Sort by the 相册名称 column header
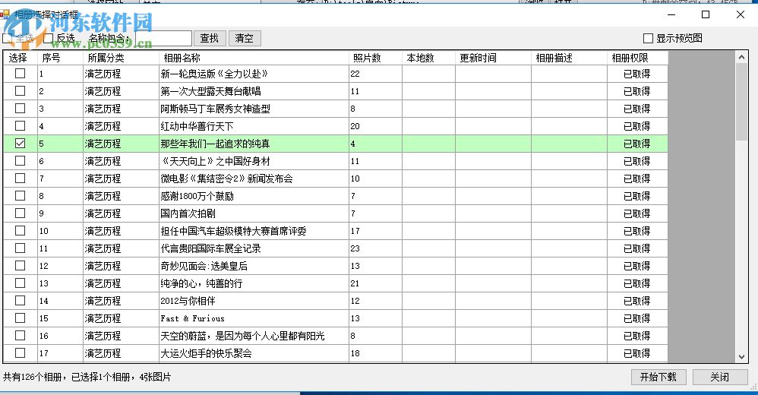This screenshot has height=395, width=758. (254, 58)
